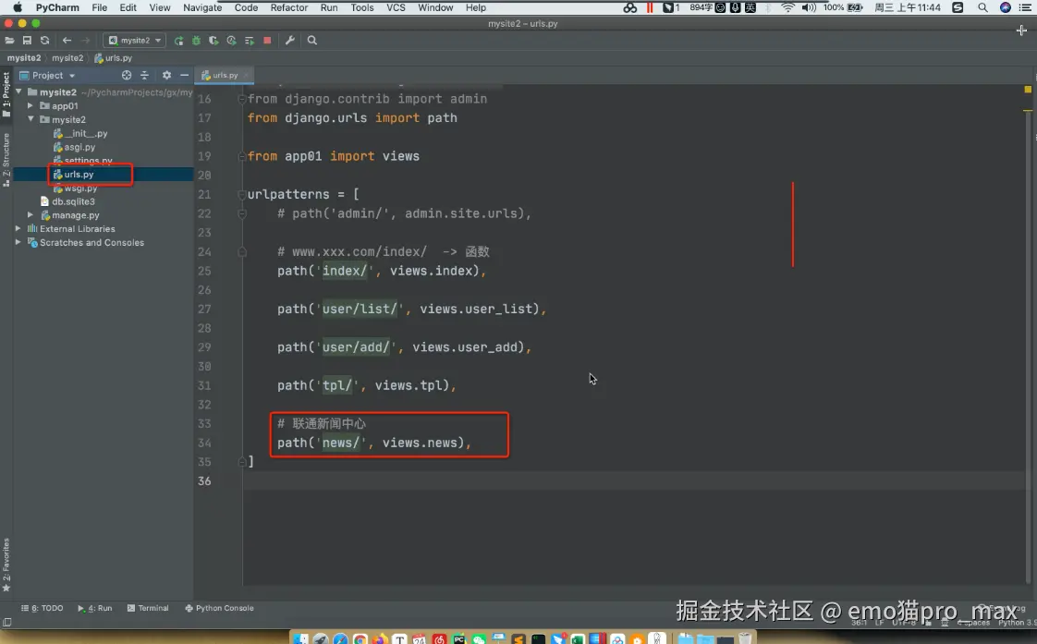Click the "from app01 import views" line
1037x644 pixels.
(x=334, y=157)
